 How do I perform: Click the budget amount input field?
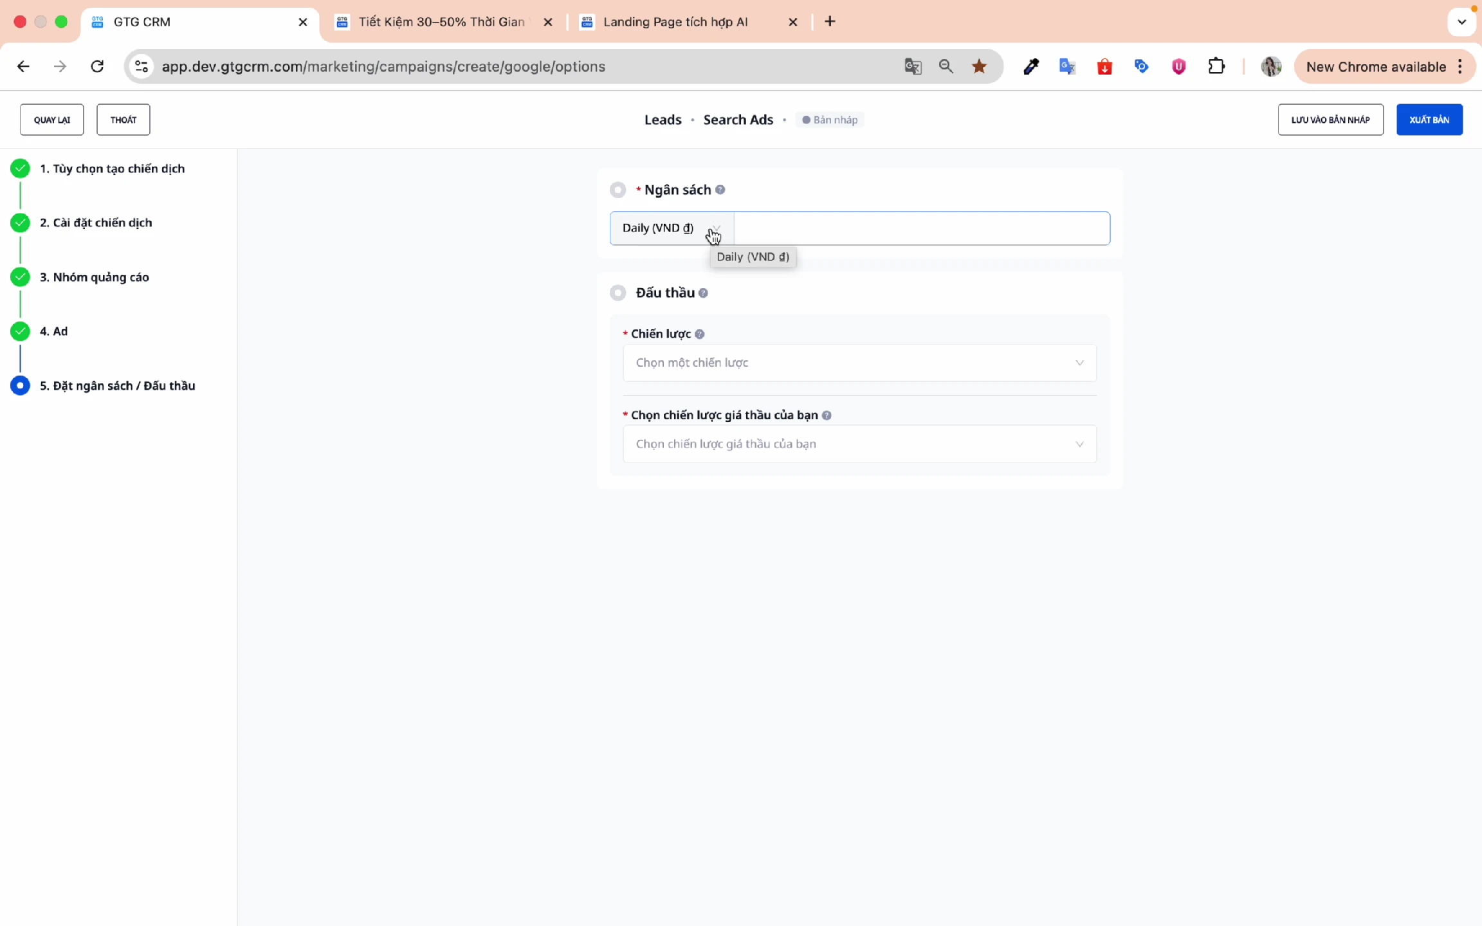point(921,228)
